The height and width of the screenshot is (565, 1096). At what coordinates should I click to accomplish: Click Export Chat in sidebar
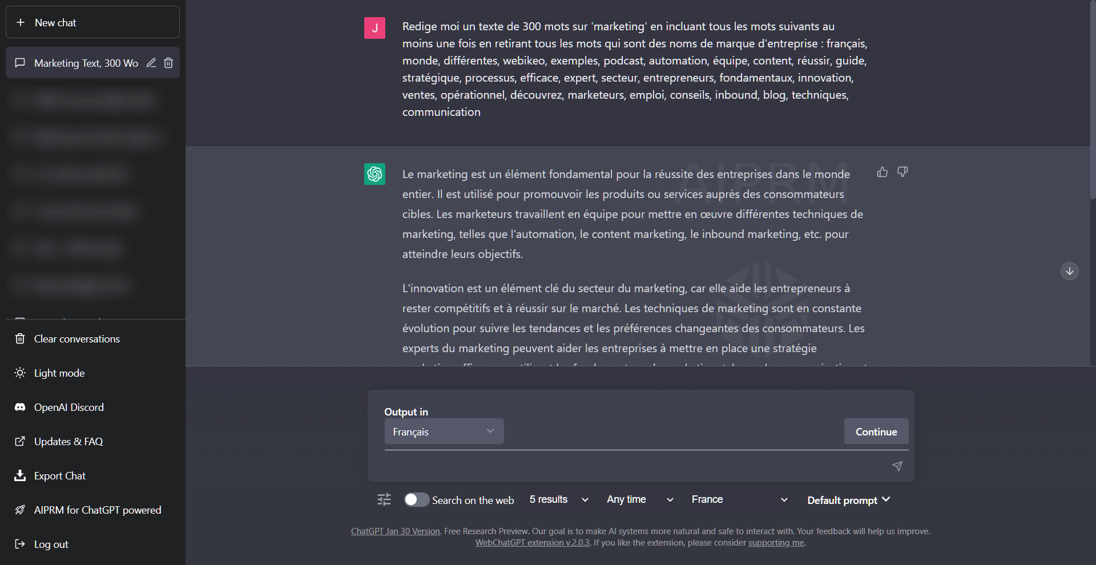pos(59,476)
